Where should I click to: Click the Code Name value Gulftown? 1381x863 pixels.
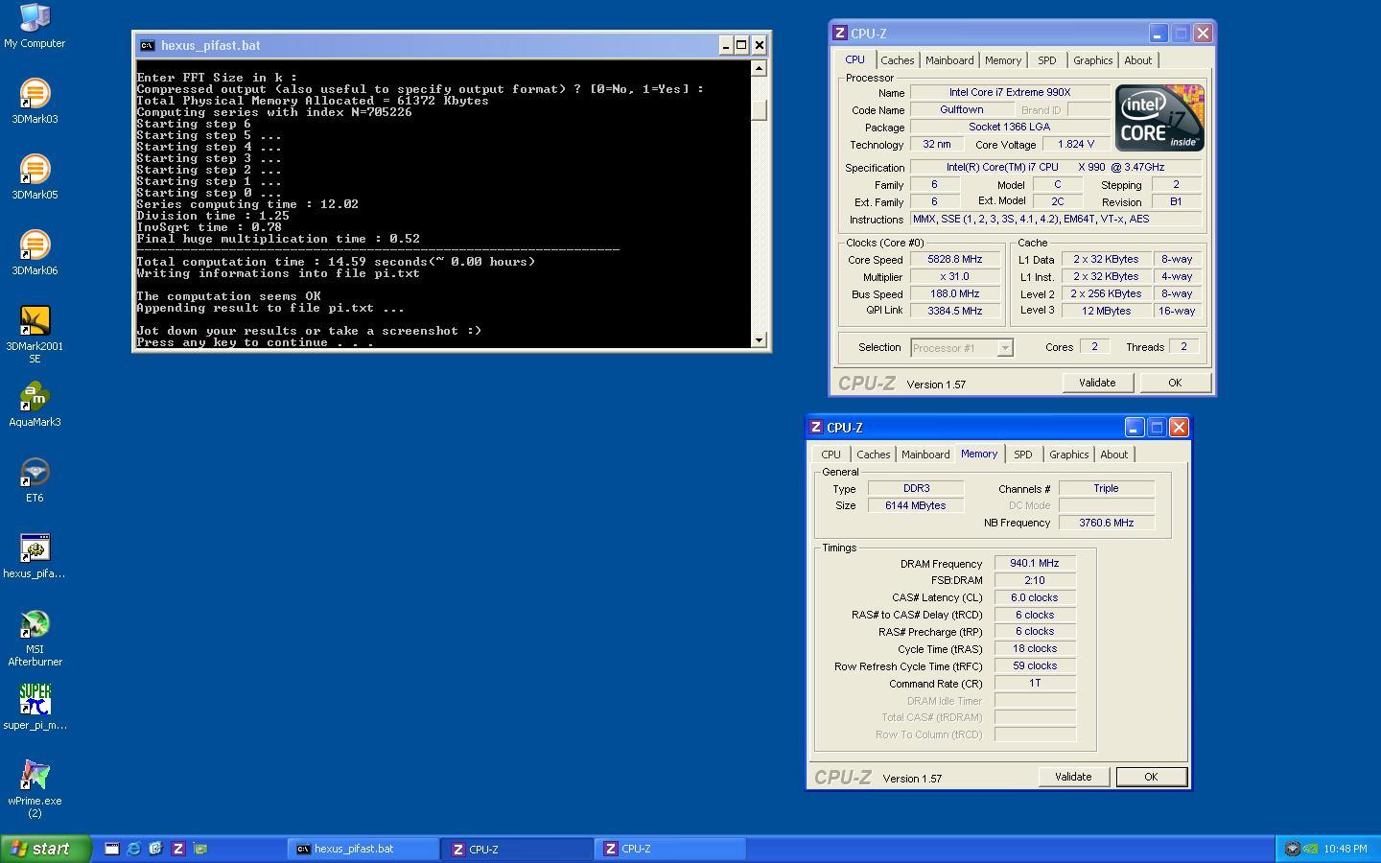tap(961, 110)
